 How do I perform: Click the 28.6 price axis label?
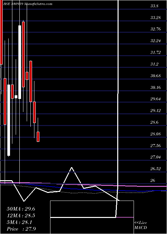[x=155, y=122]
